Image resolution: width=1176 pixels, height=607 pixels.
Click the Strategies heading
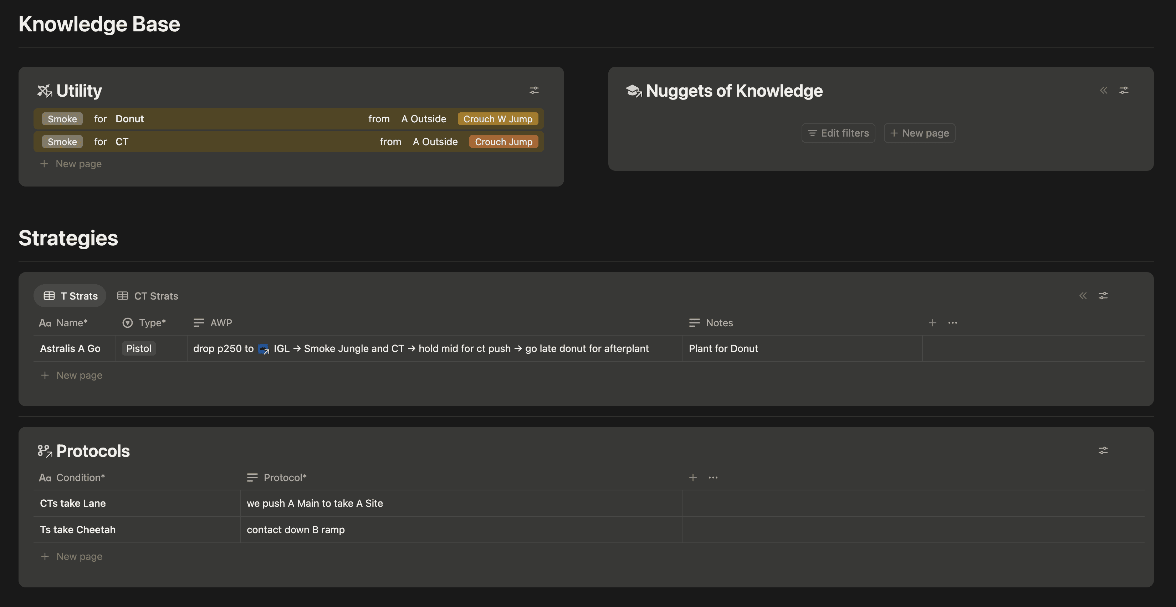(68, 238)
